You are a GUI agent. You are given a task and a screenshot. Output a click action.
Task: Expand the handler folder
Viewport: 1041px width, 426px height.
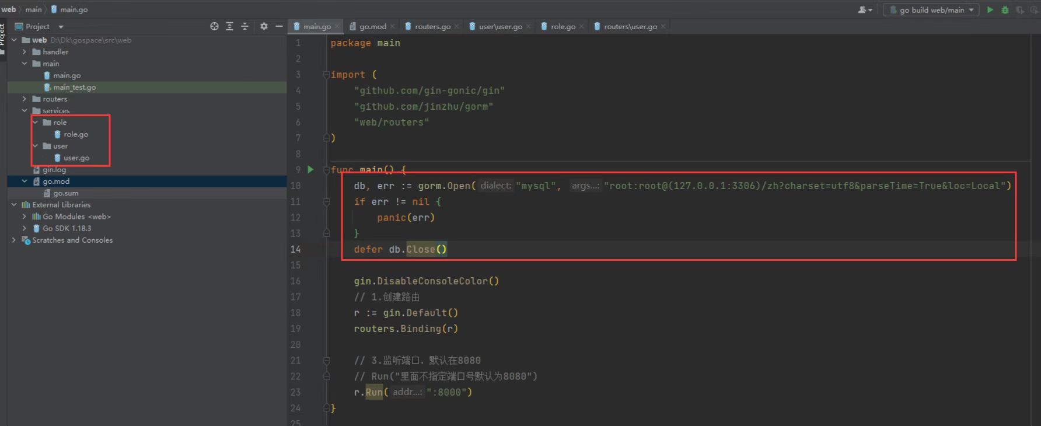[25, 52]
